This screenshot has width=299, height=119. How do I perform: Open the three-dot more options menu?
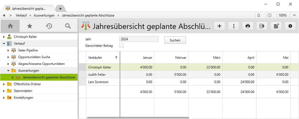click(x=234, y=26)
